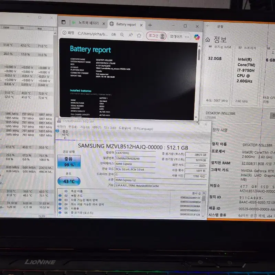Close the CrystalDiskInfo window
Viewport: 275px width, 275px height.
[206, 124]
